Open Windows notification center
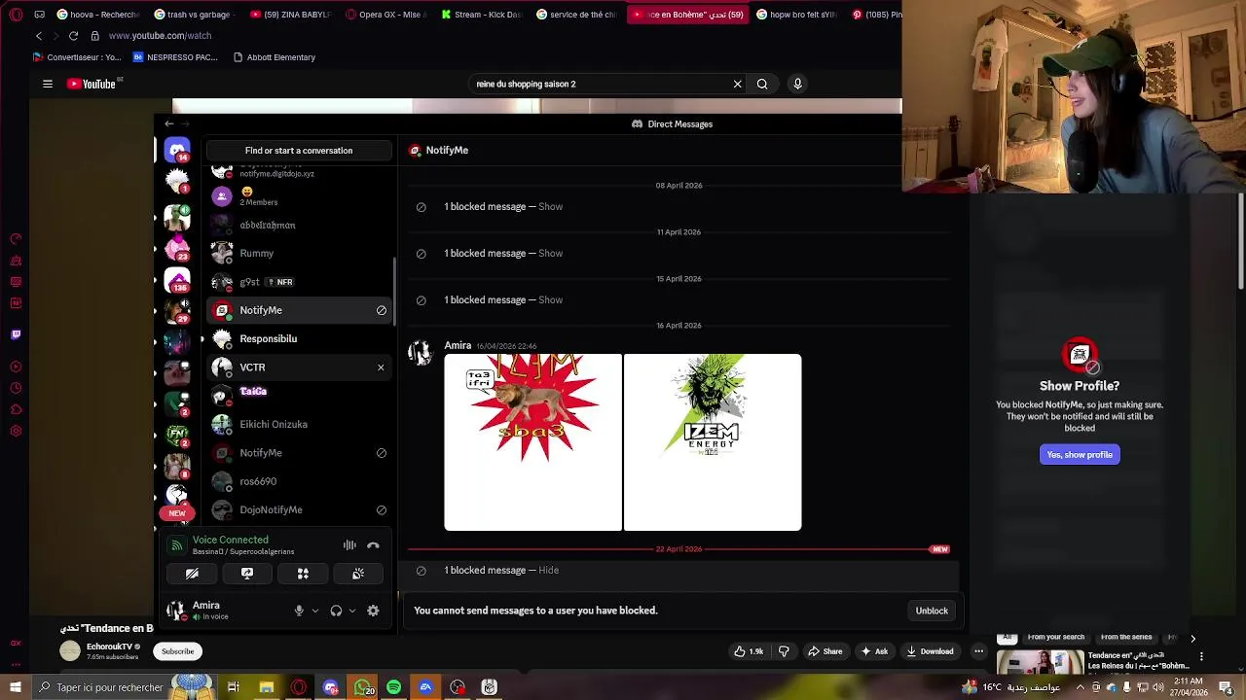 click(x=1226, y=687)
